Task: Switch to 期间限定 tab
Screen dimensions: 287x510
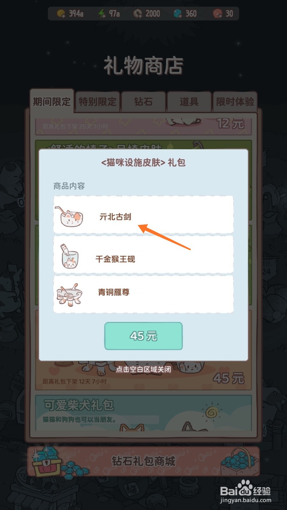Action: [52, 101]
